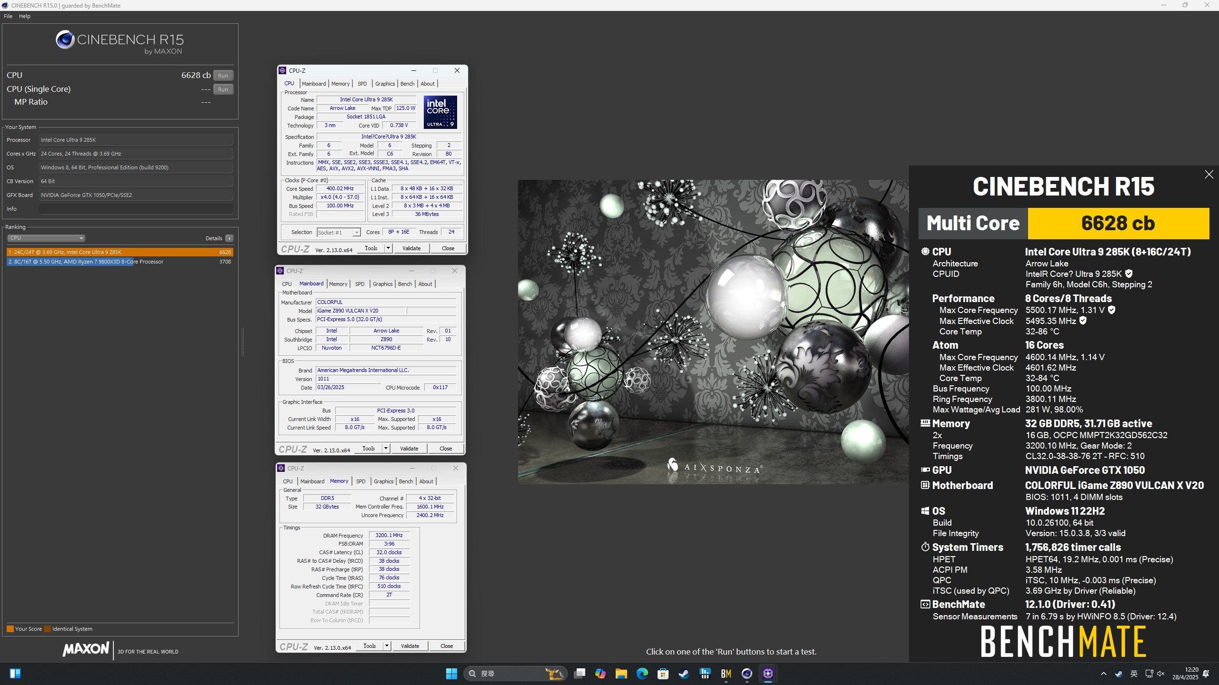The height and width of the screenshot is (685, 1219).
Task: Open the Windows Start menu
Action: (451, 674)
